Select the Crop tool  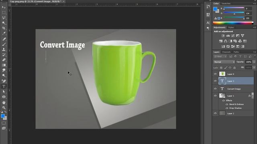[x=4, y=28]
